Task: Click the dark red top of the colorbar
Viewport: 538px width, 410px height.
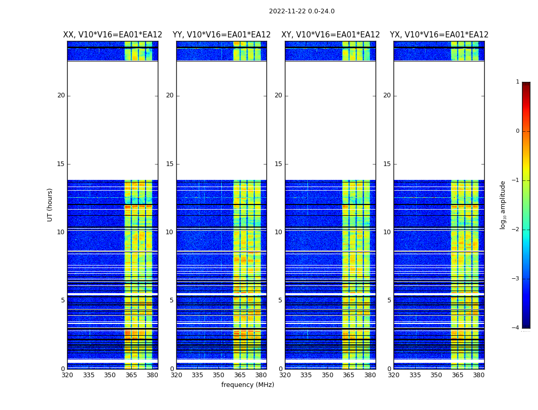Action: 526,86
